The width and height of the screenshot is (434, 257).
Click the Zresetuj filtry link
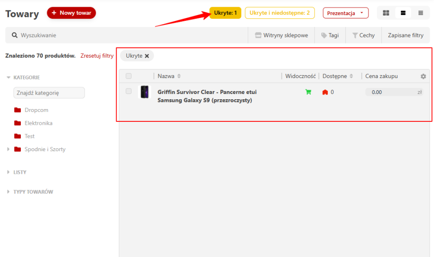[97, 56]
